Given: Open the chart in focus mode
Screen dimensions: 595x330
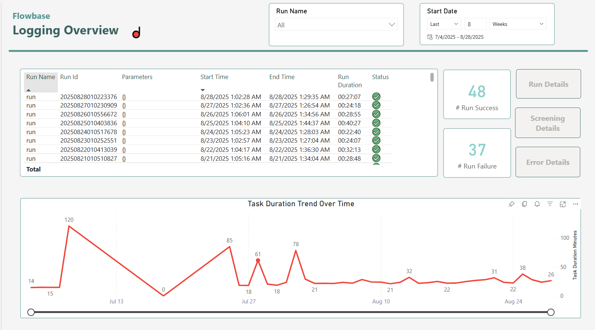Looking at the screenshot, I should (x=562, y=204).
